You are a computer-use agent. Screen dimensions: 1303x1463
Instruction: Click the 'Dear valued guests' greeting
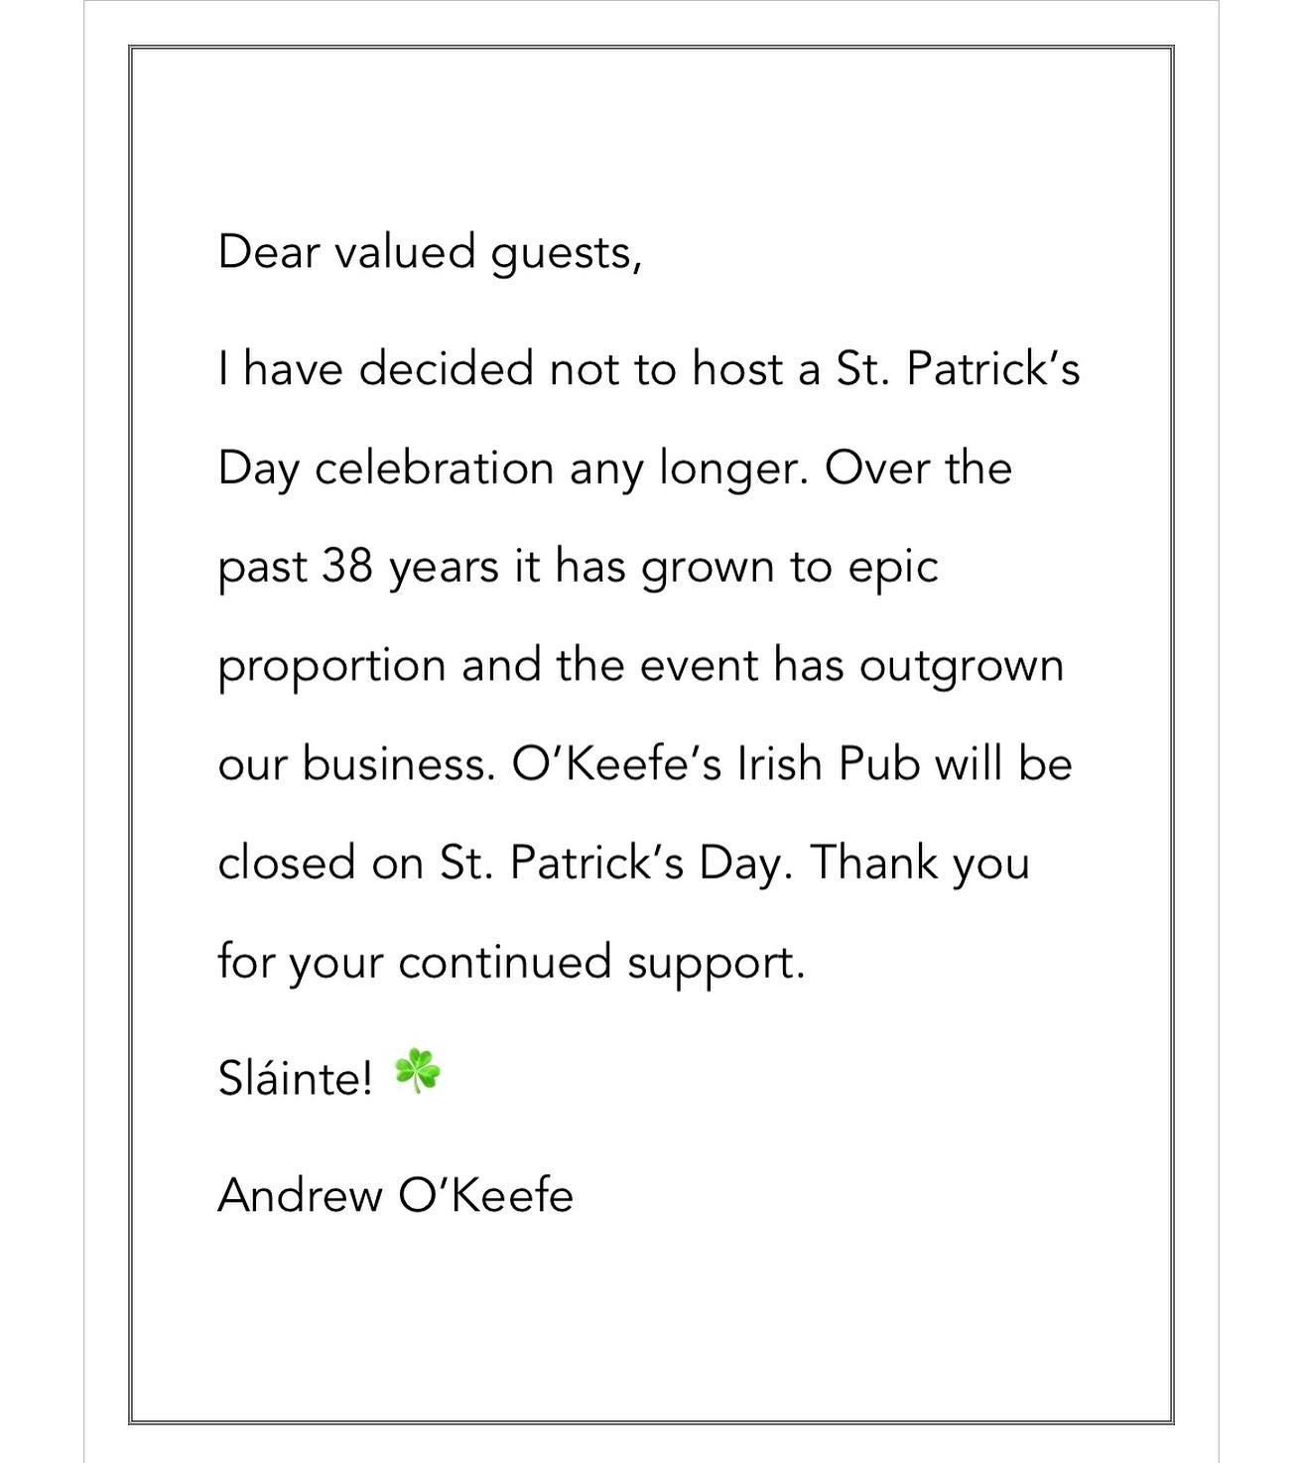point(429,252)
